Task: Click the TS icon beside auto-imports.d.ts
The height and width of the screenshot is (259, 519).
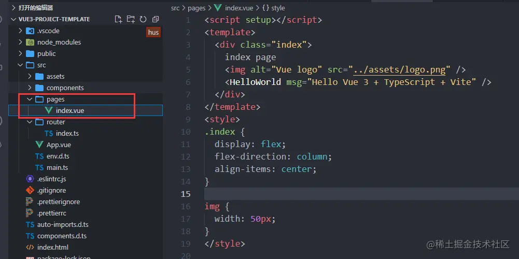Action: tap(30, 225)
